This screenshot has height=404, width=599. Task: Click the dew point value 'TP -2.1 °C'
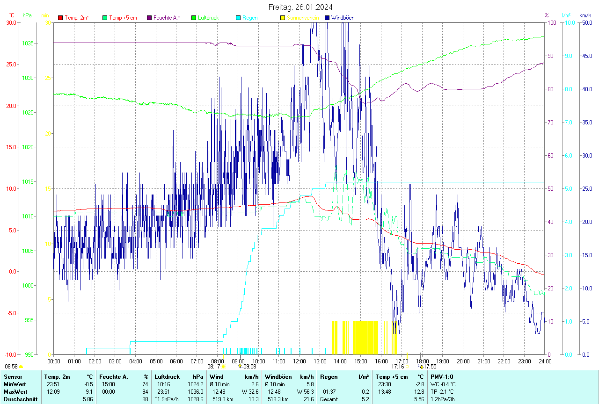point(443,391)
